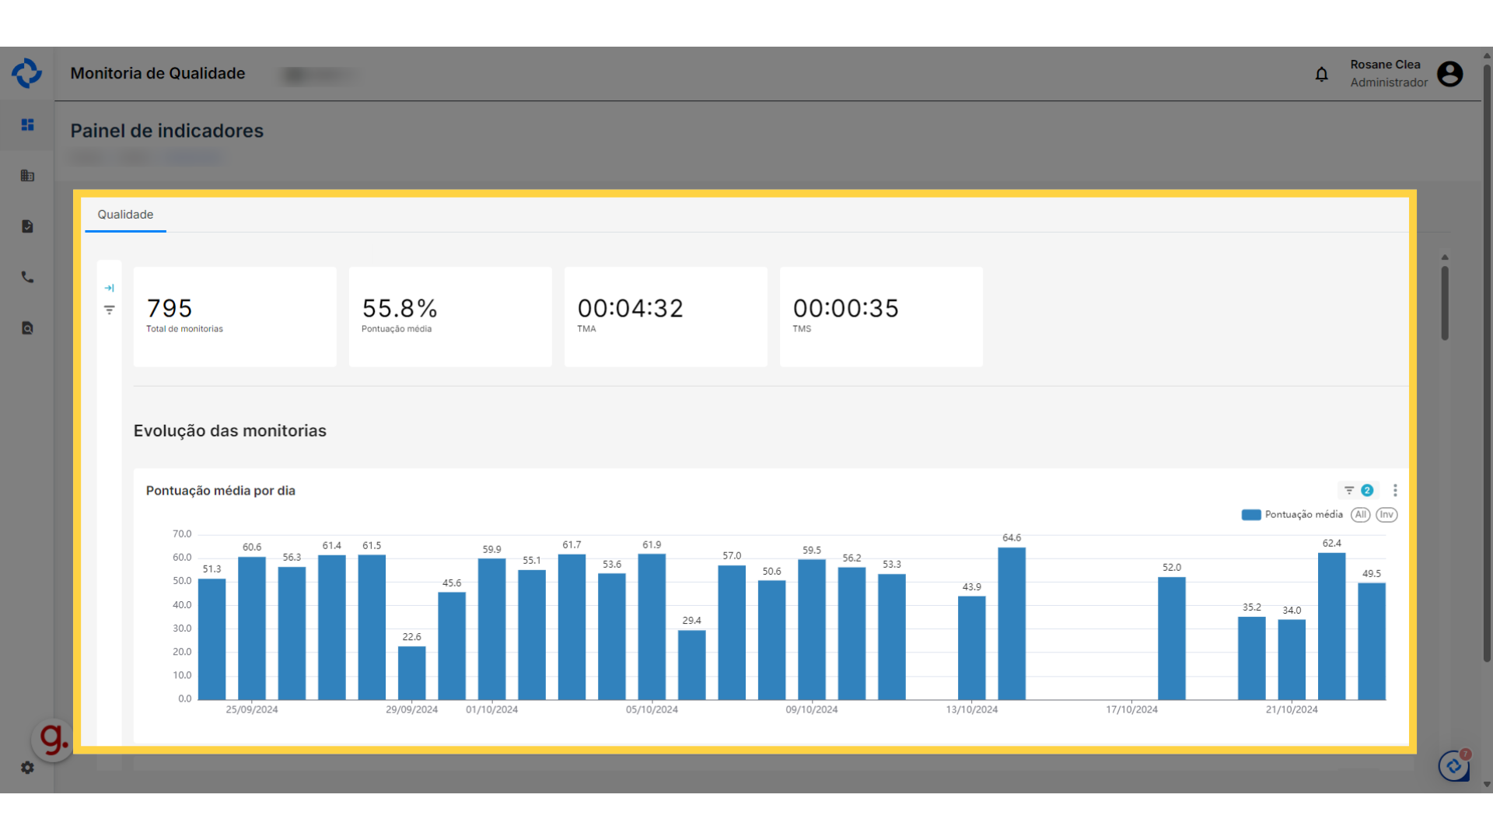Toggle the Pontuação média legend series
This screenshot has width=1493, height=840.
point(1292,515)
